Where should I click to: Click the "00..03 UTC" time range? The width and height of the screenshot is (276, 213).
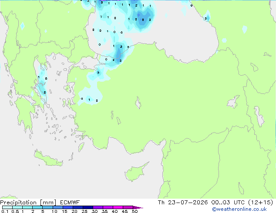(x=228, y=203)
